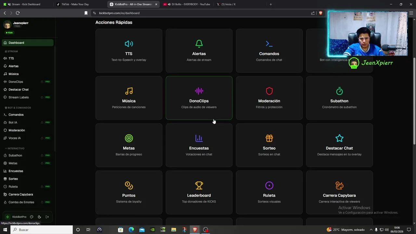Click the KickBotPro lightning logo
Image resolution: width=416 pixels, height=234 pixels.
point(7,217)
